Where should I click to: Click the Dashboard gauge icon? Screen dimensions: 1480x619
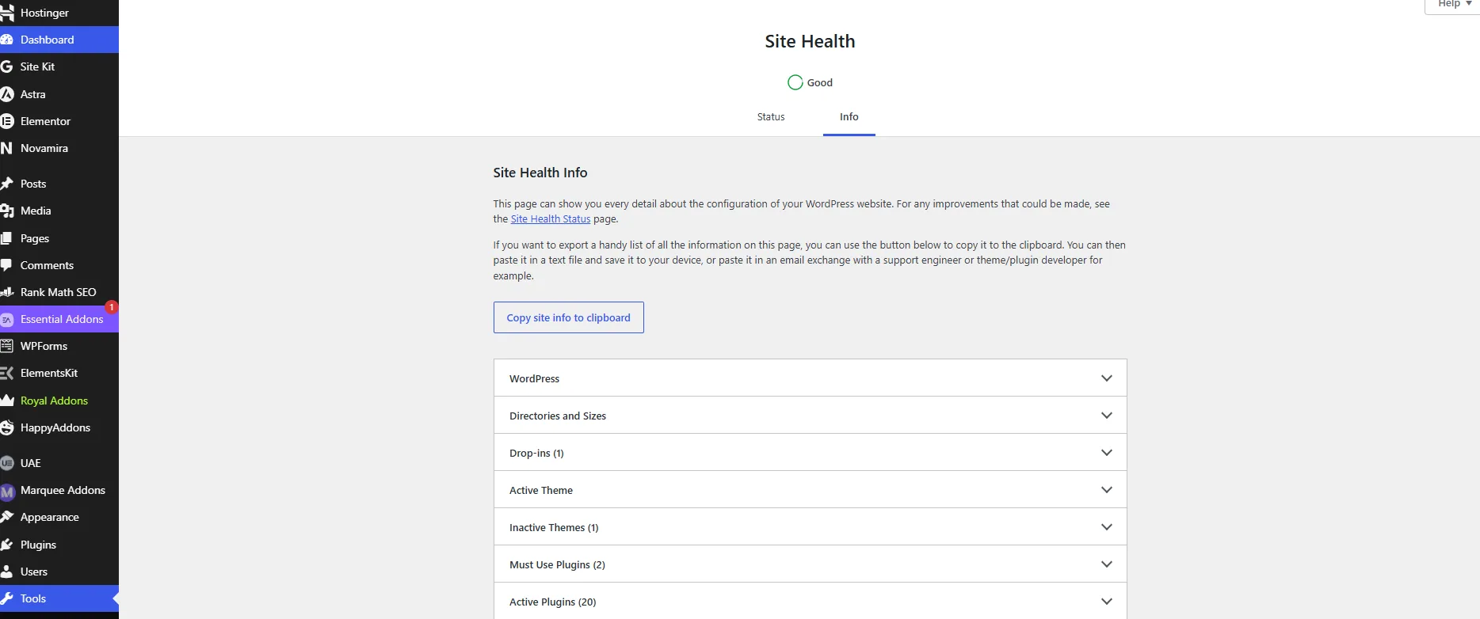7,40
